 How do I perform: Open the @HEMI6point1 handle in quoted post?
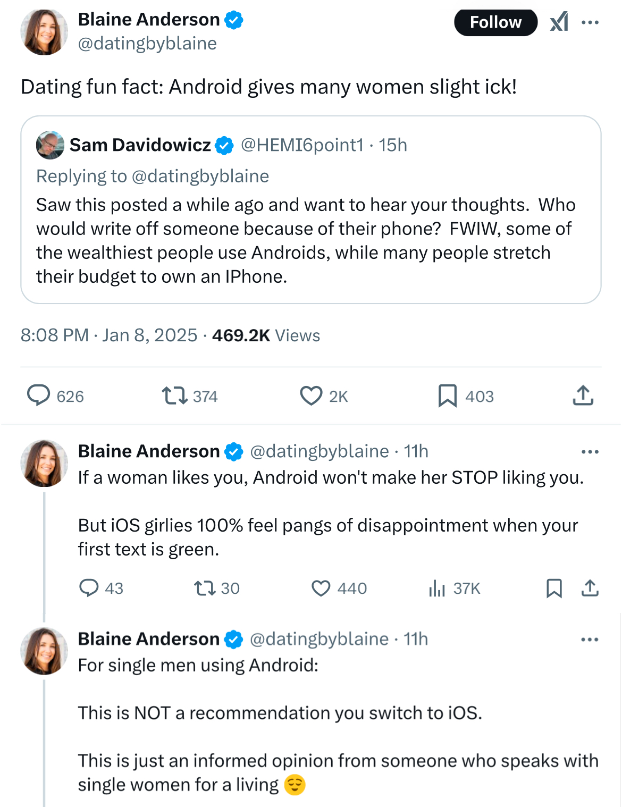pos(302,145)
